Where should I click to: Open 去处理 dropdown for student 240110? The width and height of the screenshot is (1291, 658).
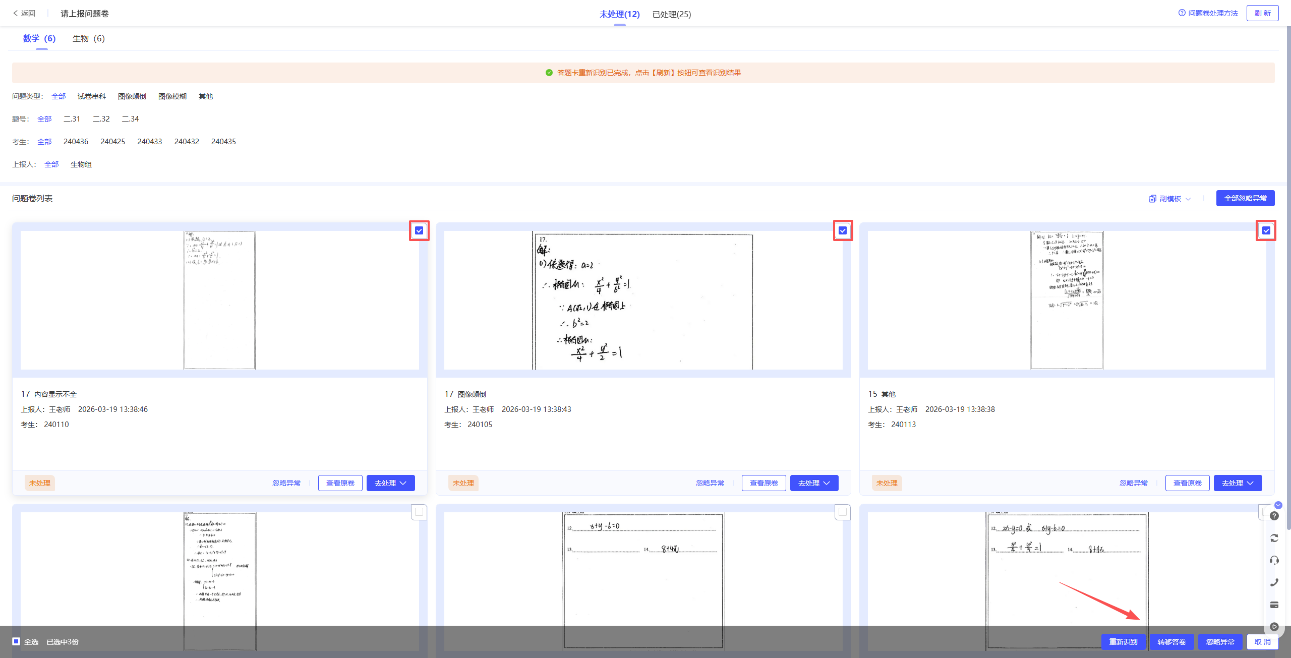tap(390, 483)
